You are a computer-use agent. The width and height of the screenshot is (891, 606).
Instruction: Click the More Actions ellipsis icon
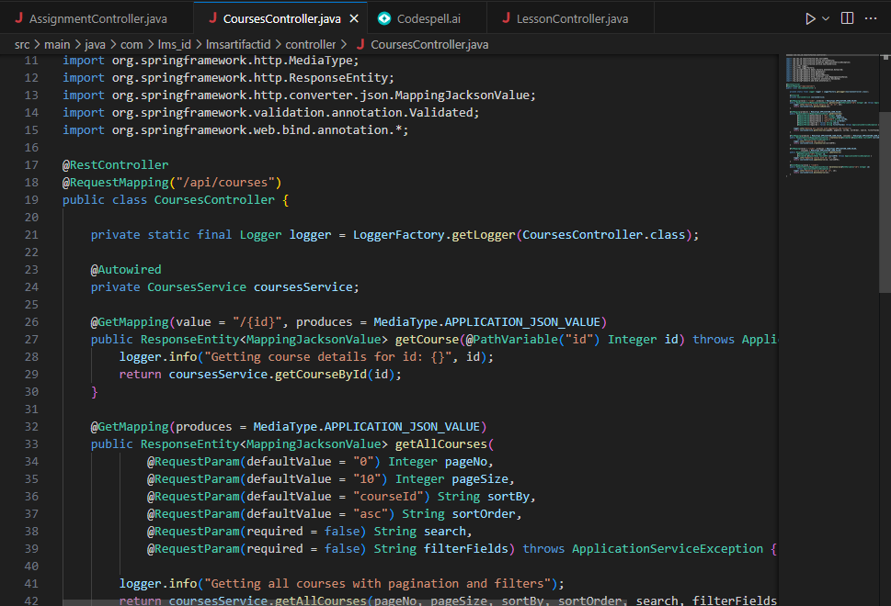coord(872,17)
